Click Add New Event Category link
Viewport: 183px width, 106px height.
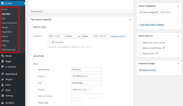point(151,24)
